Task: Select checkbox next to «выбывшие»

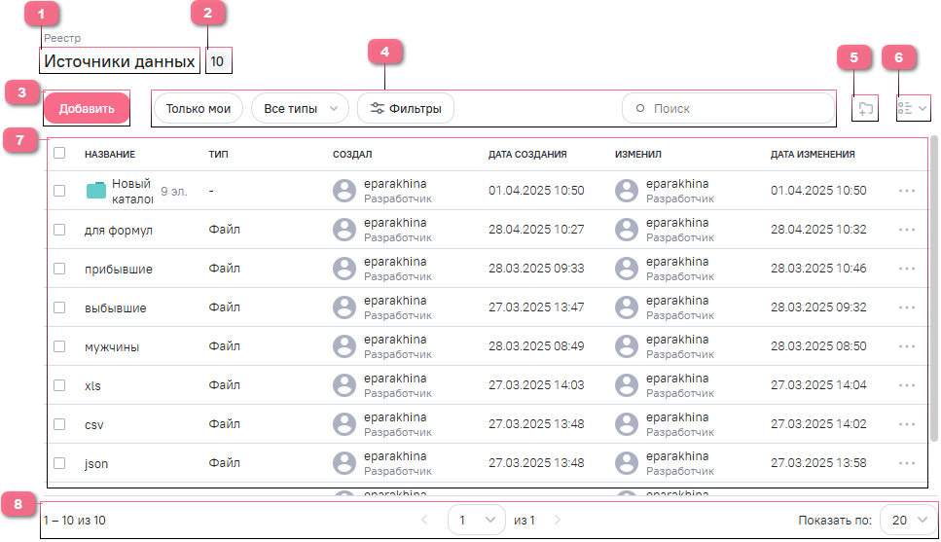Action: click(59, 307)
